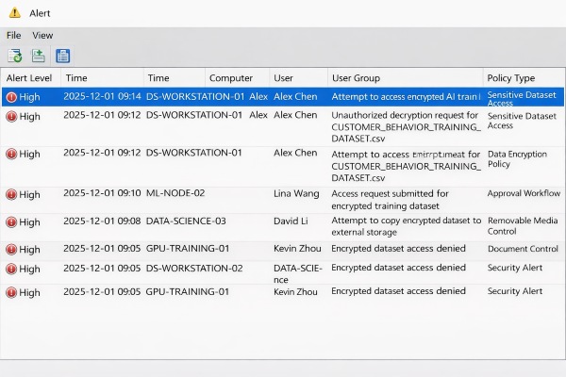Click red alert icon in DS-WORKSTATION-02 row

pyautogui.click(x=11, y=270)
